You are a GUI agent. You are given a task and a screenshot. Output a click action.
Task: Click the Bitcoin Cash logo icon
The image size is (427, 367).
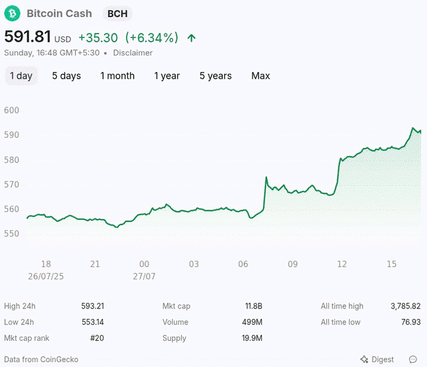pyautogui.click(x=12, y=13)
